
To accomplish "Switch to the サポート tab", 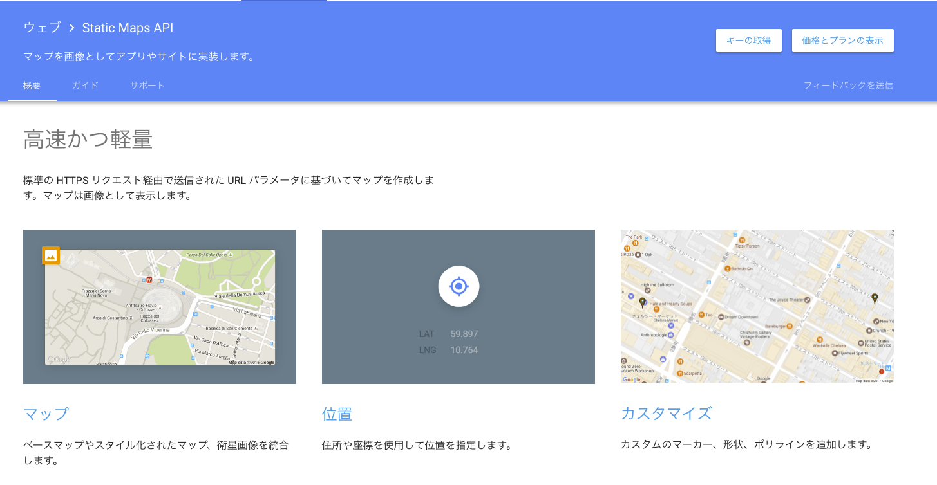I will (x=147, y=86).
